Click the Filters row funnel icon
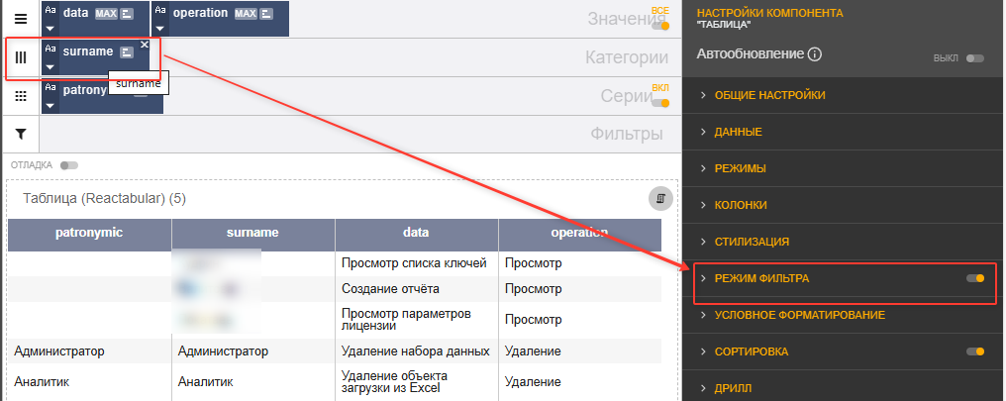 pos(20,134)
